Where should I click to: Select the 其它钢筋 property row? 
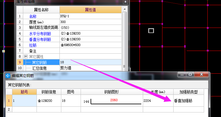(x=69, y=62)
